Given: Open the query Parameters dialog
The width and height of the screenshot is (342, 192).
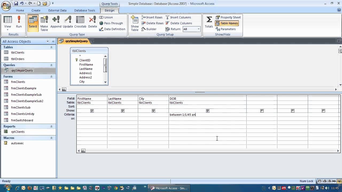Looking at the screenshot, I should tap(226, 29).
